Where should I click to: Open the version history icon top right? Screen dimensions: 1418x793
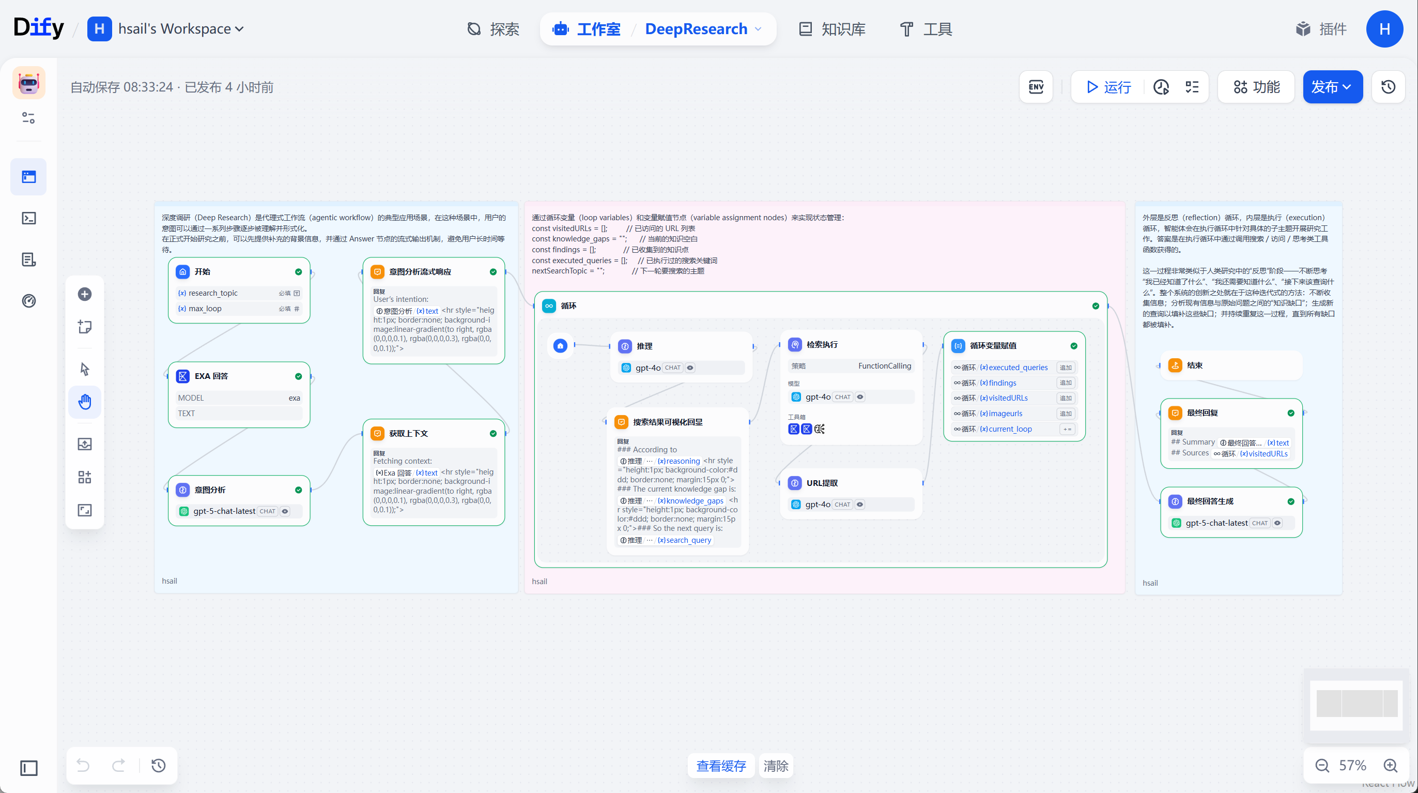click(1388, 87)
